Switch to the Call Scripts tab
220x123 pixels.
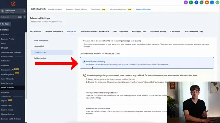[x=175, y=31]
